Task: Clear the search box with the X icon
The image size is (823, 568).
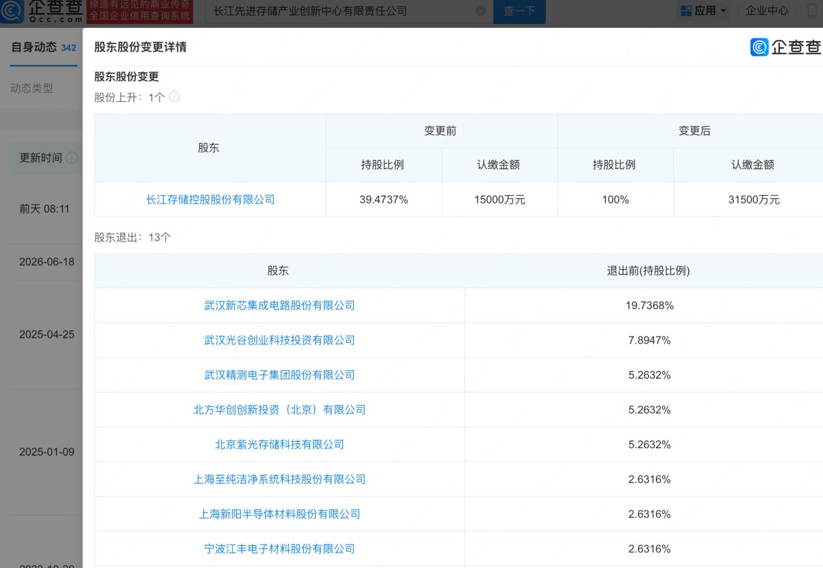Action: click(481, 11)
